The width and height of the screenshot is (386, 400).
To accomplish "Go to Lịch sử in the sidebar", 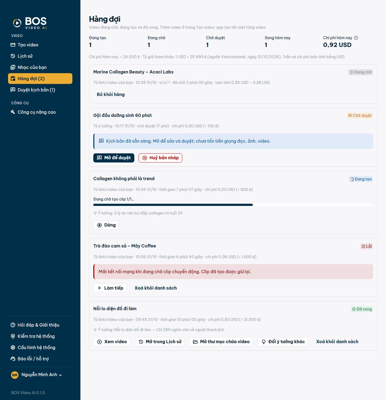I will (x=40, y=56).
